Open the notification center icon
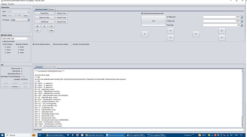The image size is (247, 137). point(241,135)
